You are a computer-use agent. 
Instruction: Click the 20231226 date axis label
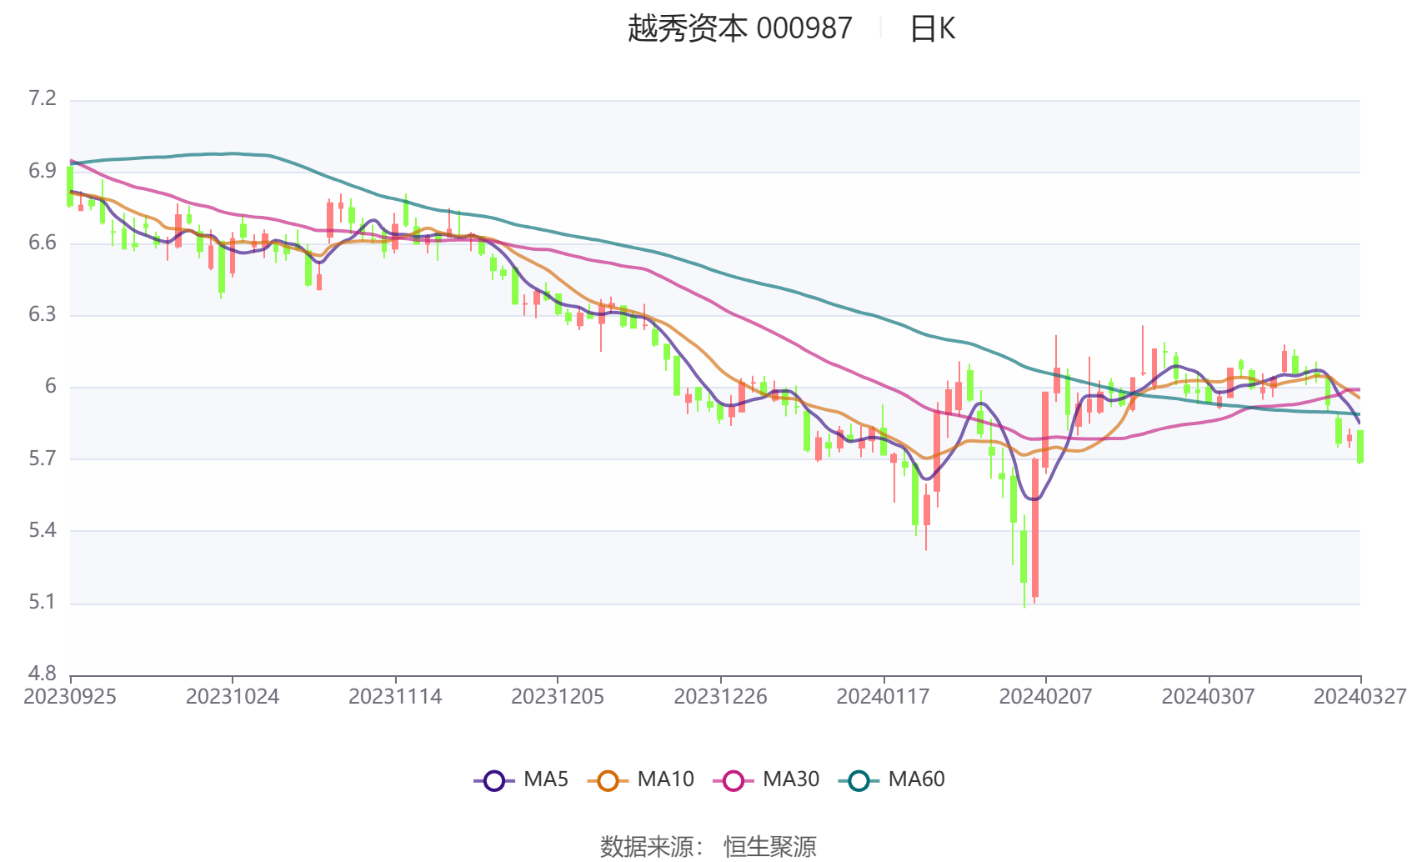click(x=720, y=697)
